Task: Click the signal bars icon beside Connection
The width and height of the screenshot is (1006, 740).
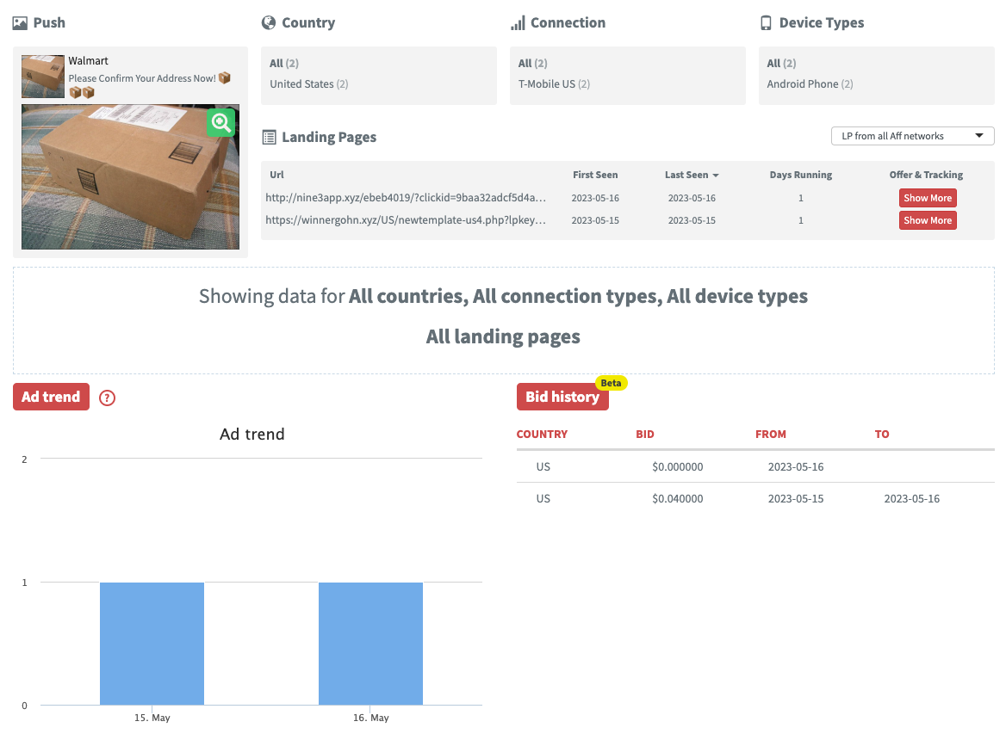Action: click(x=518, y=23)
